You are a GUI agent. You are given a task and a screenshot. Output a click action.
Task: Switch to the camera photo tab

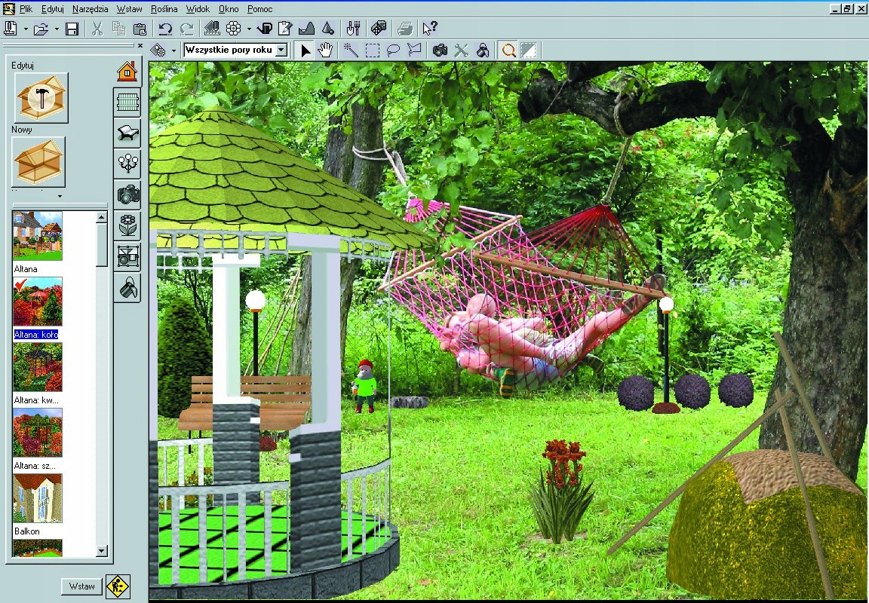[x=127, y=194]
